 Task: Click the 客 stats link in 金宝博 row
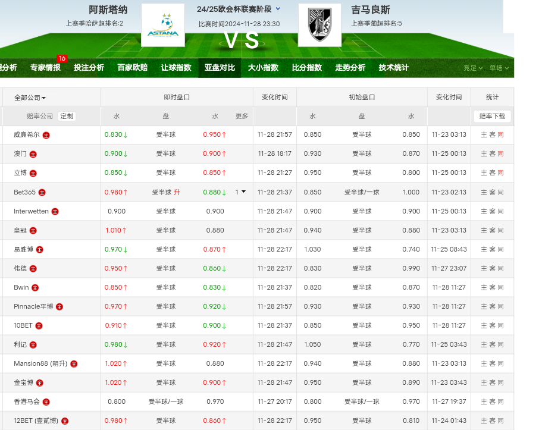[492, 382]
